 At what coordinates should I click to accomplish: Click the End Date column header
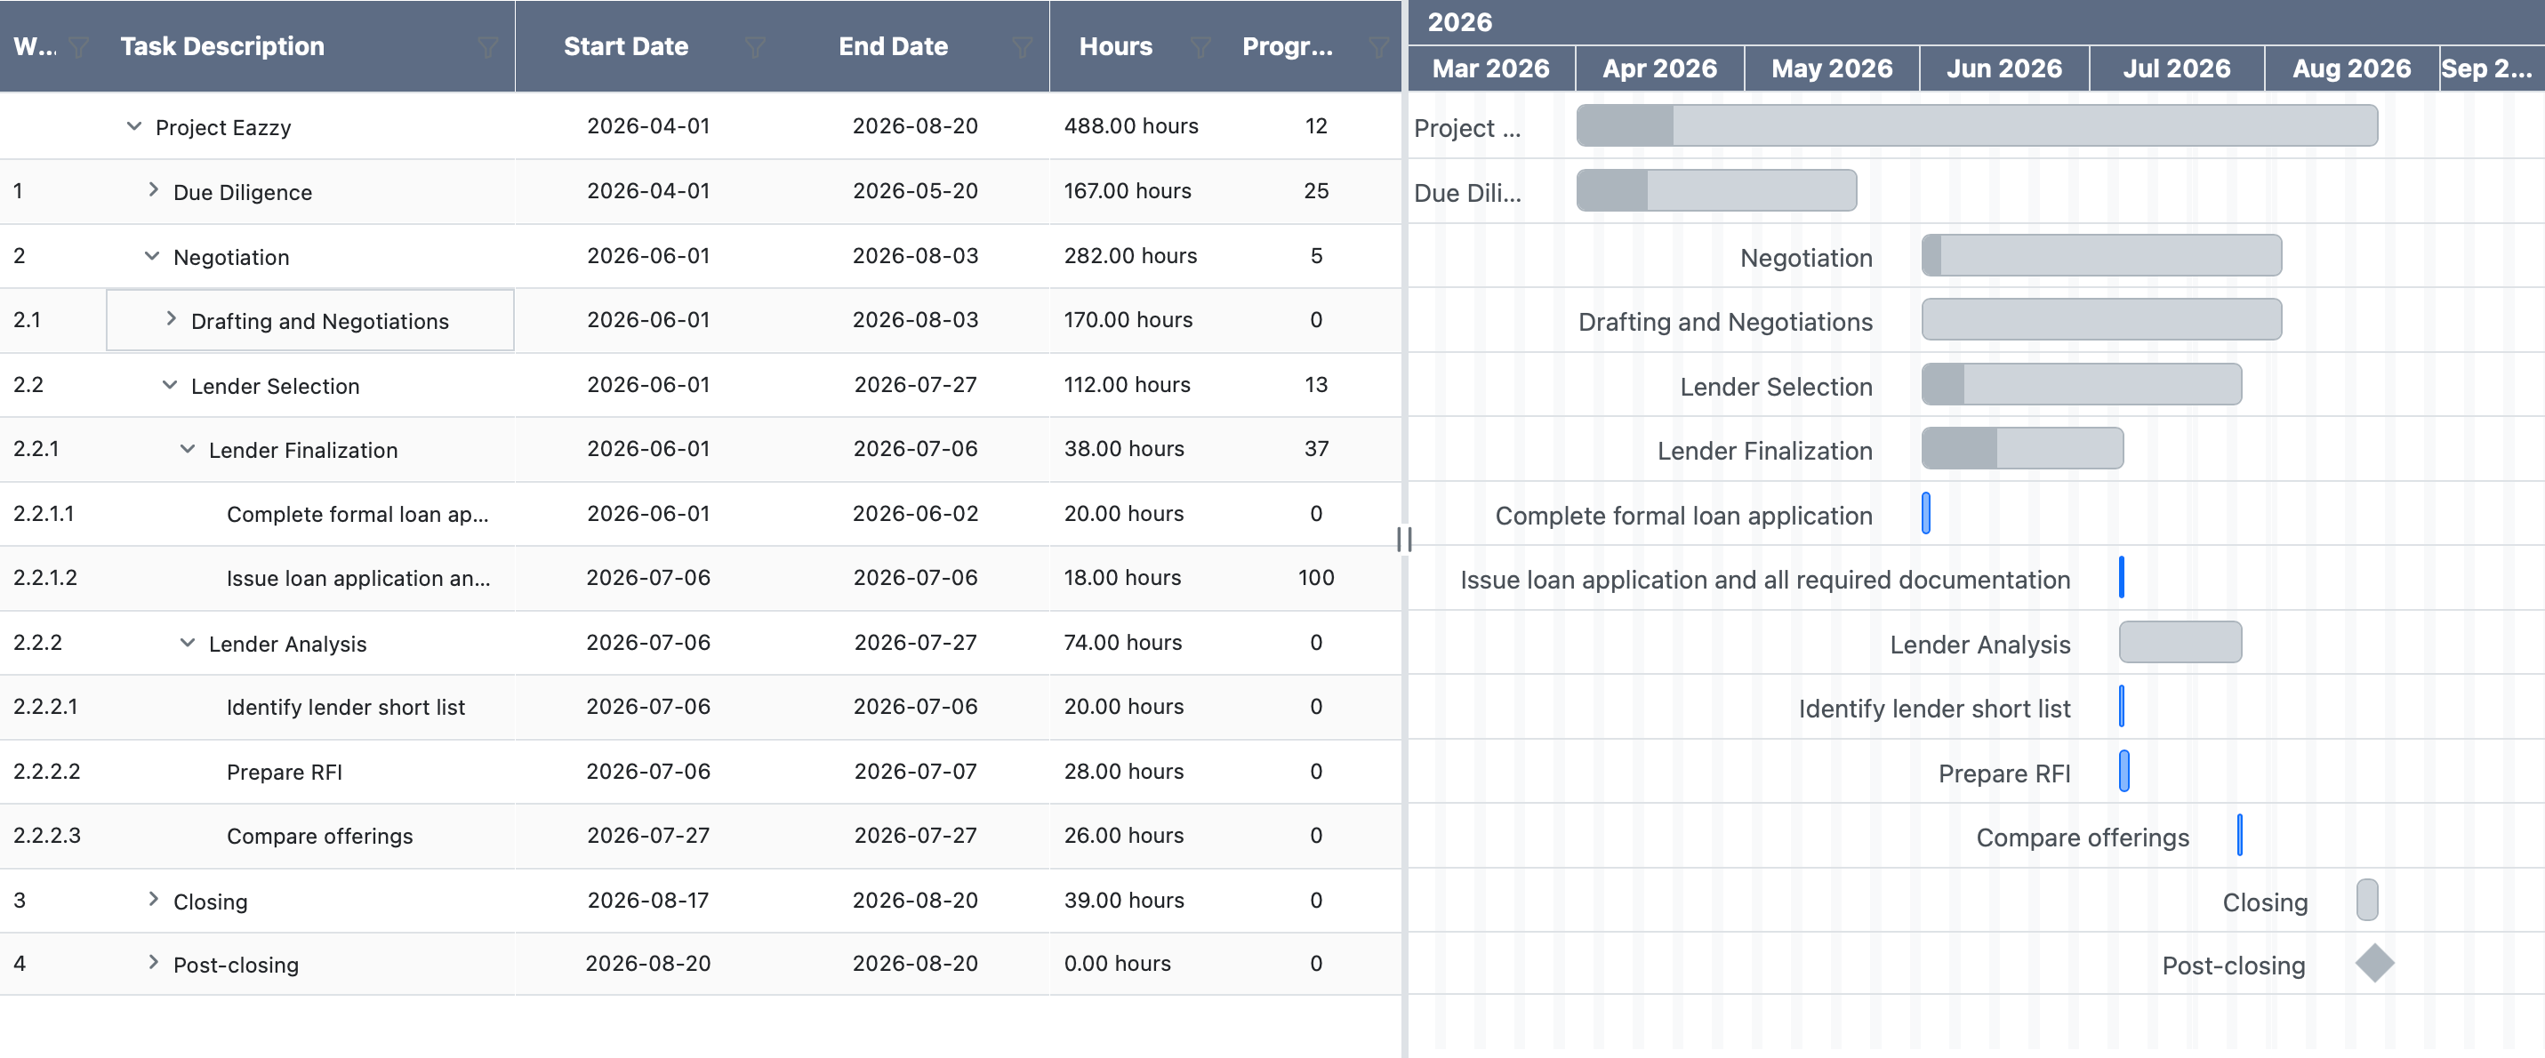point(892,46)
